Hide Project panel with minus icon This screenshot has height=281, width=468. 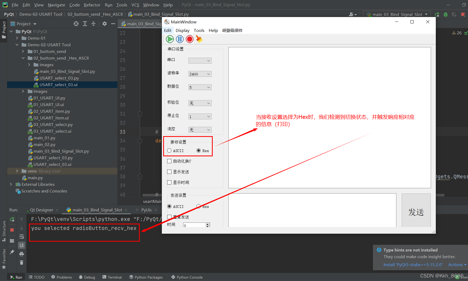[113, 24]
